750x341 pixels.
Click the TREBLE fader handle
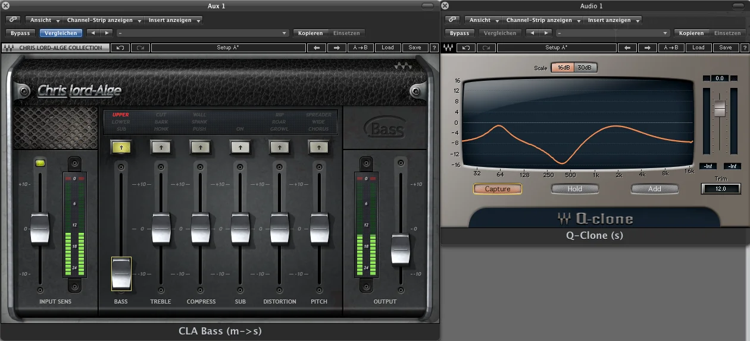(161, 228)
